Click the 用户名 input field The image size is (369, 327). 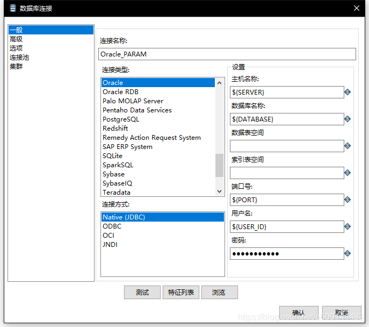pyautogui.click(x=287, y=226)
